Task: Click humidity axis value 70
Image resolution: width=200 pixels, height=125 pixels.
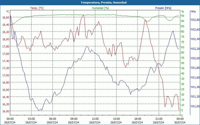Action: pyautogui.click(x=183, y=42)
